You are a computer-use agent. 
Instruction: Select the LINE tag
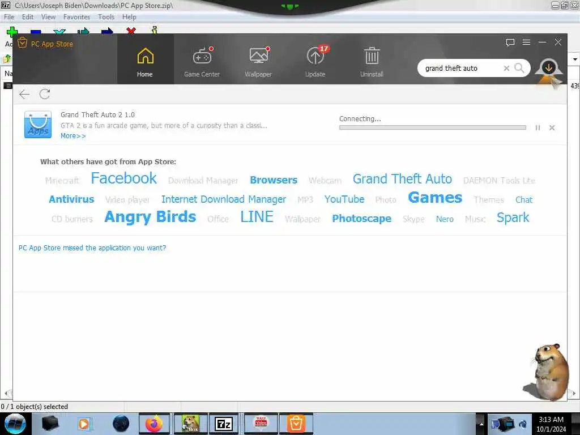pos(257,217)
